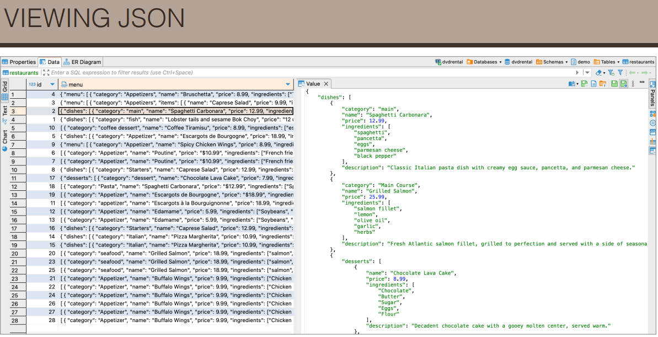Click the expand filter panel icon
658x337 pixels.
(46, 73)
